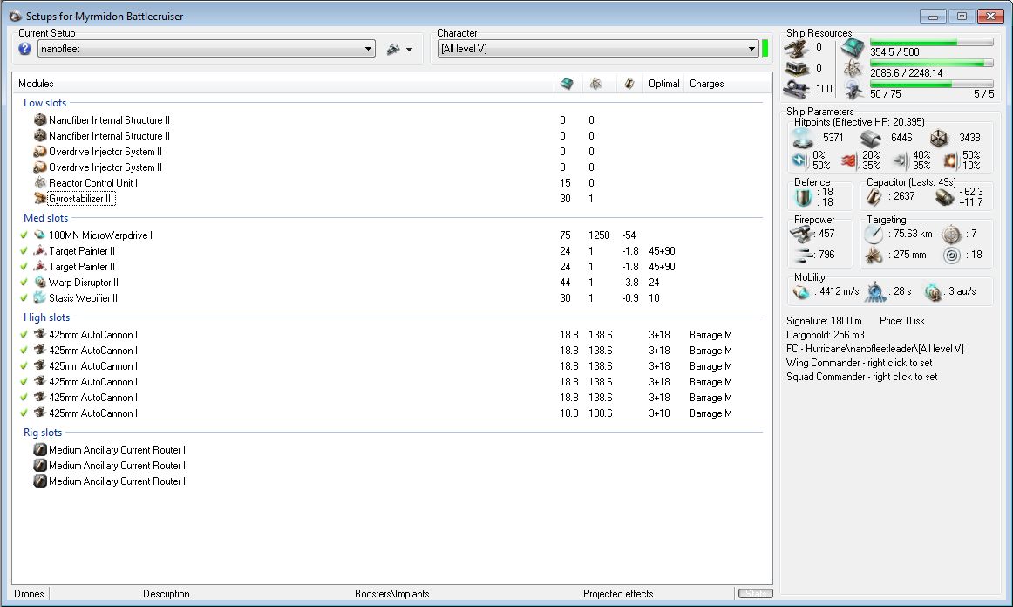The image size is (1013, 607).
Task: Open the Drones tab at the bottom
Action: (x=29, y=593)
